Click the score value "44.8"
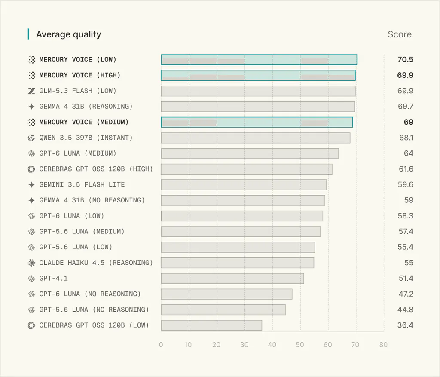Viewport: 440px width, 377px height. pyautogui.click(x=406, y=310)
